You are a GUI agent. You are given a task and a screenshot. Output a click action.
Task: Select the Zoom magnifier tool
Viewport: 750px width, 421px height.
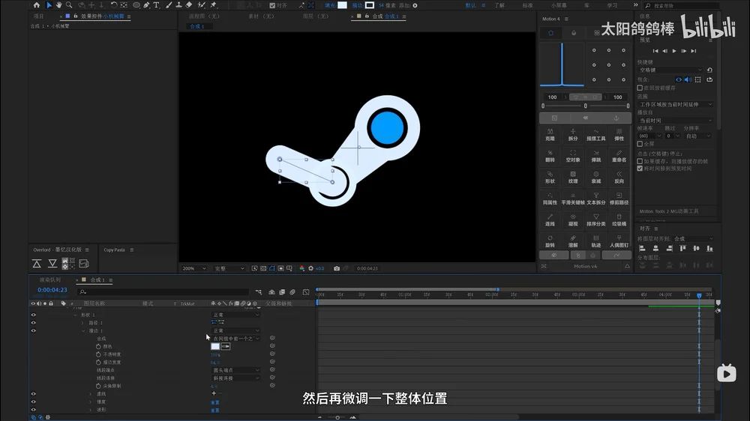pyautogui.click(x=69, y=5)
